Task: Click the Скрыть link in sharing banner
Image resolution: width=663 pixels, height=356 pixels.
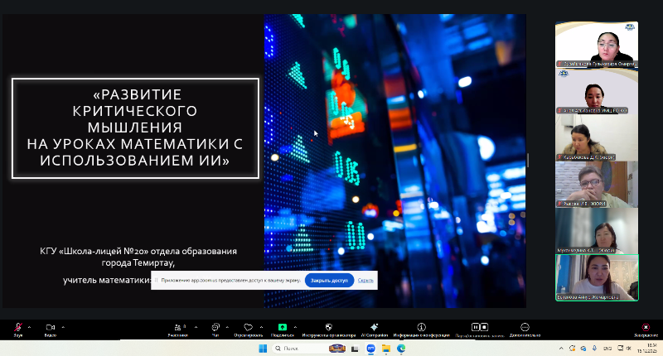Action: (x=365, y=281)
